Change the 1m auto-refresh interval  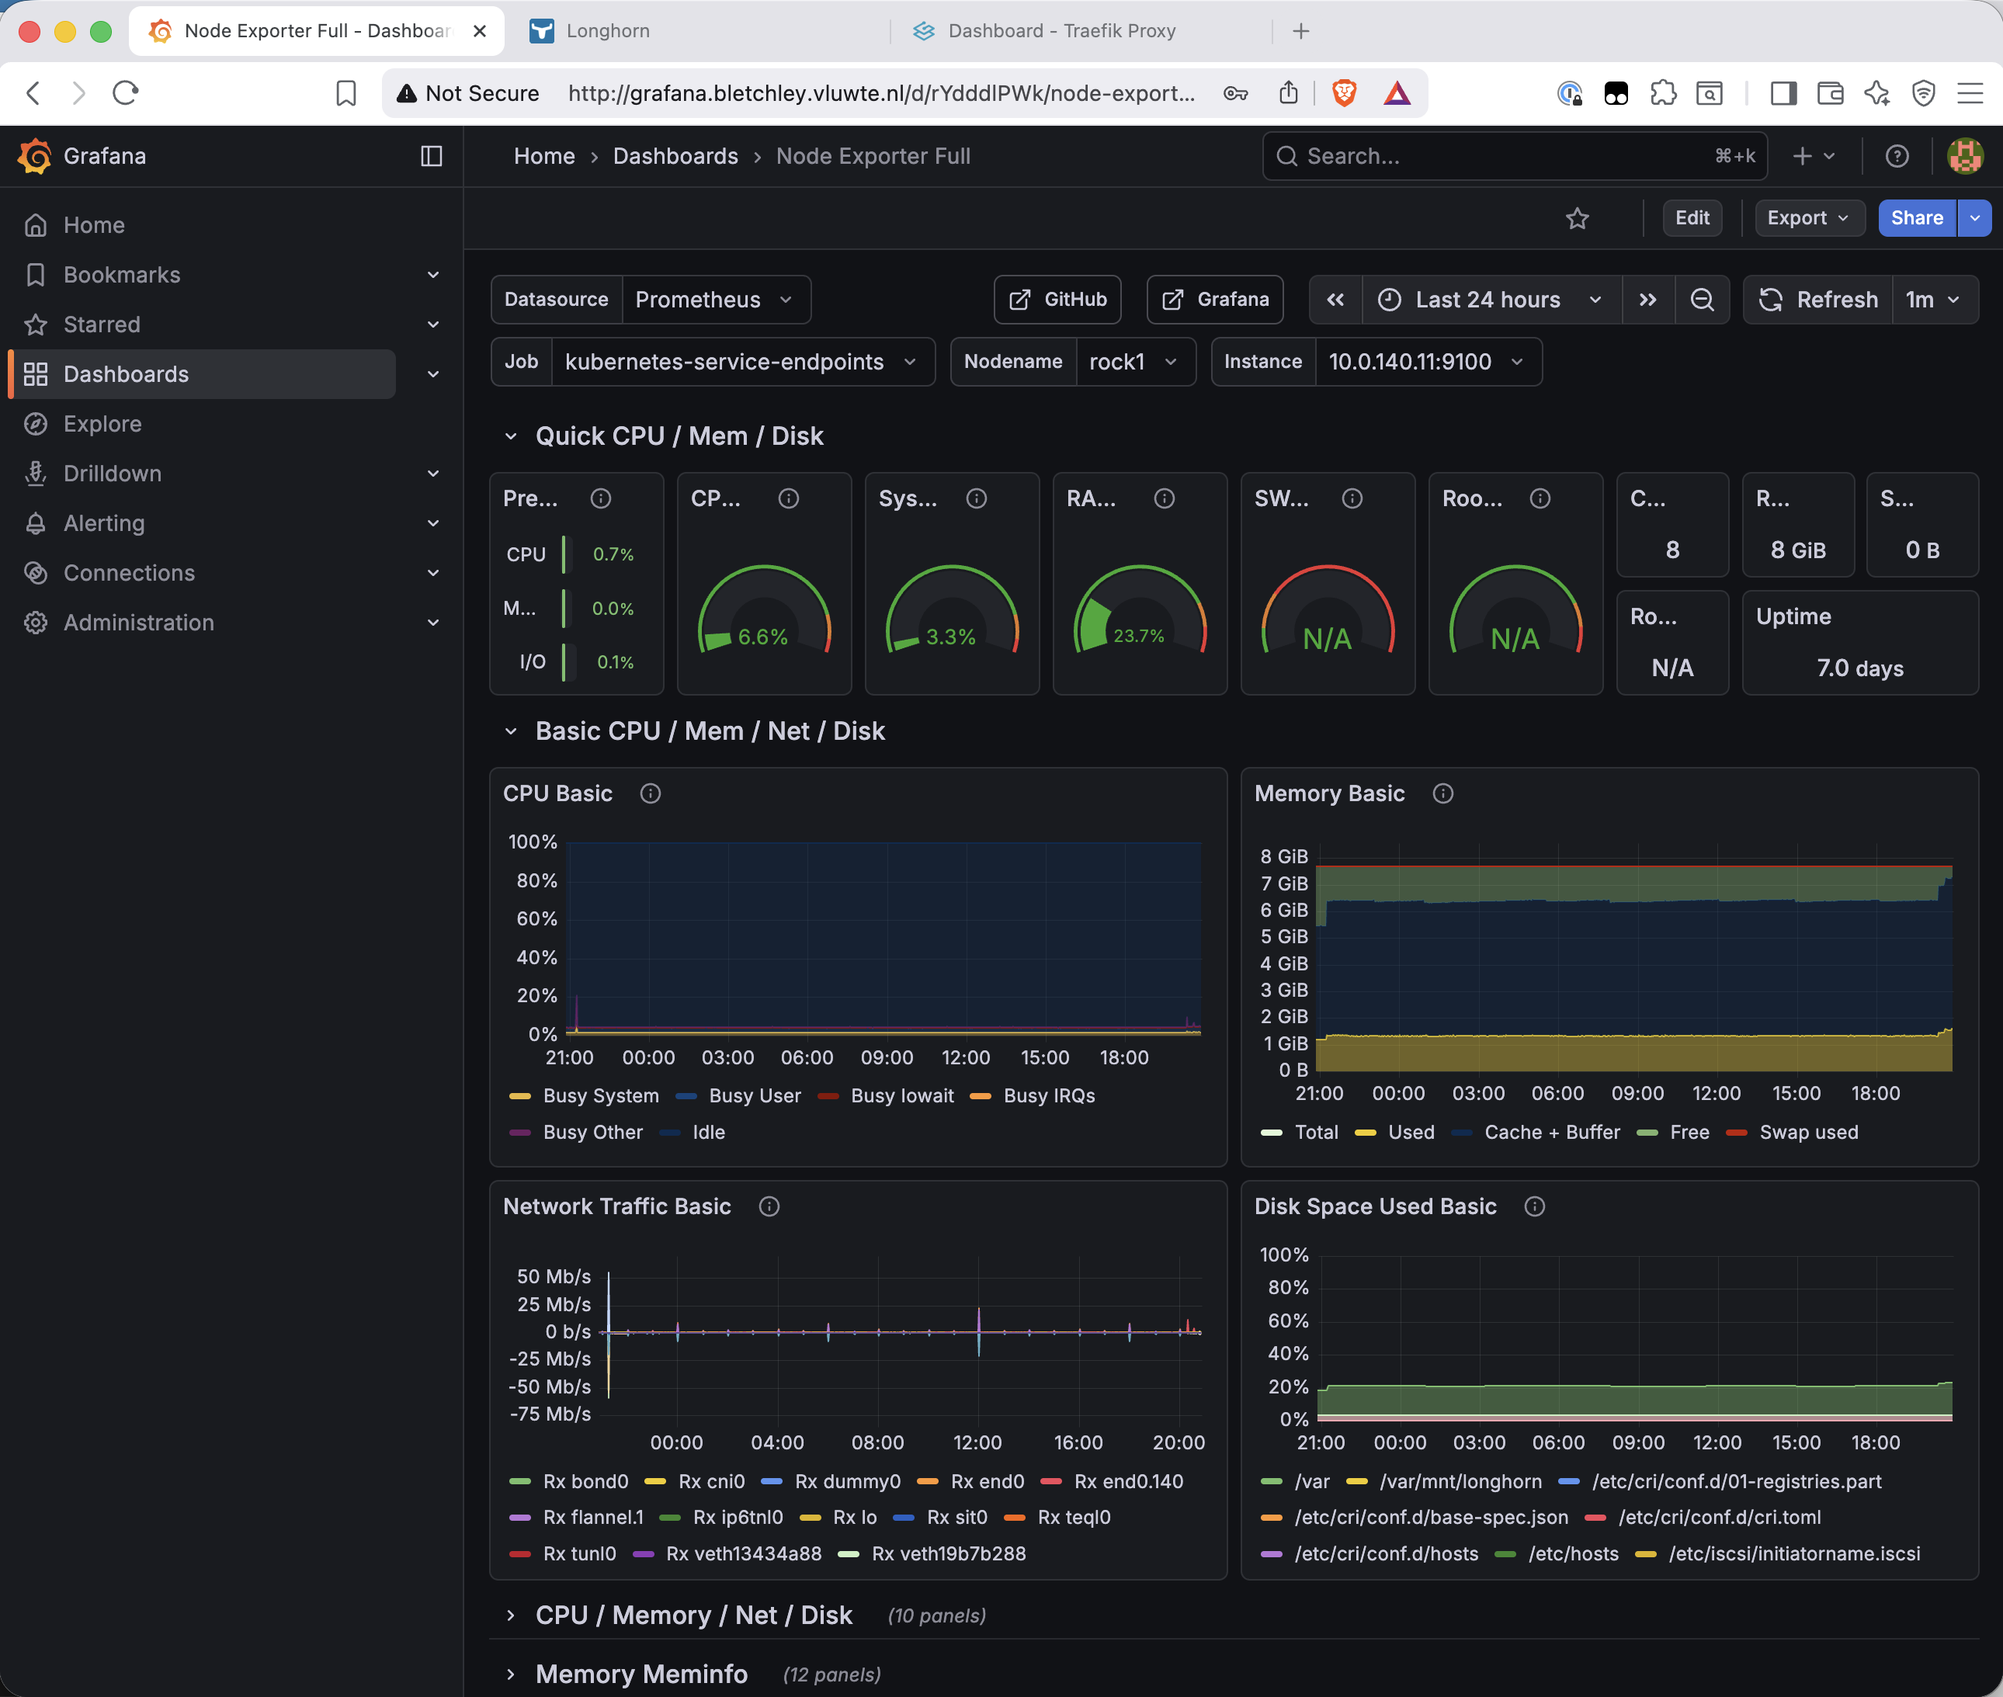coord(1934,299)
